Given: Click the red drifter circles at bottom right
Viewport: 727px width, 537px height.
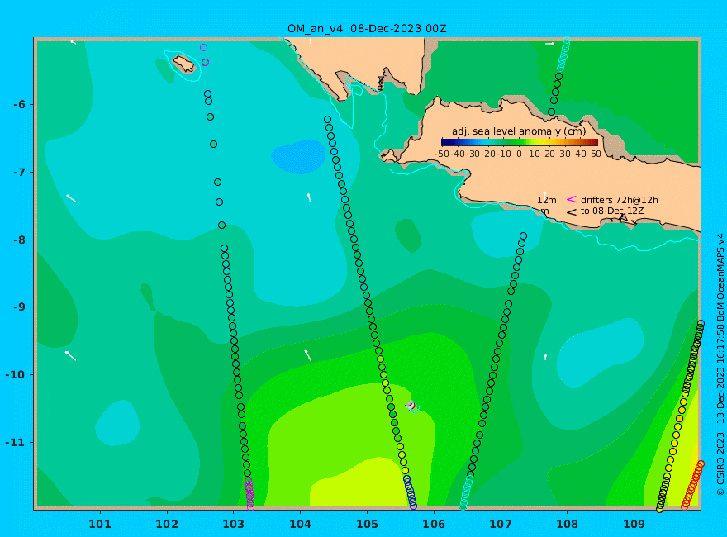Looking at the screenshot, I should pyautogui.click(x=692, y=485).
